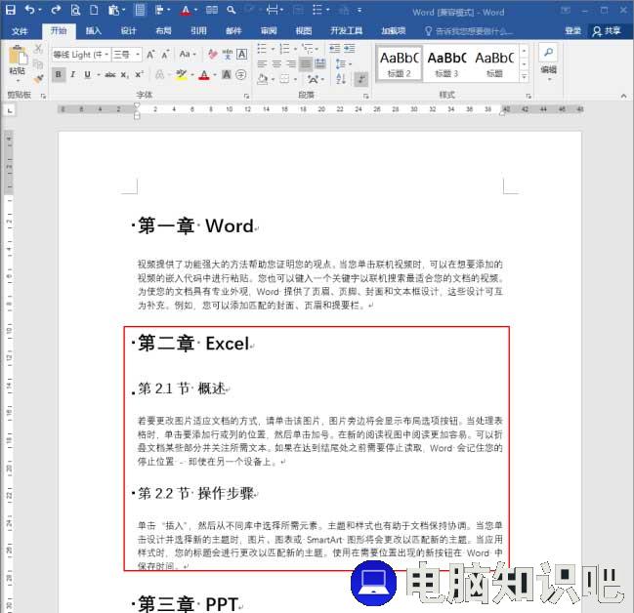Expand the styles gallery with the more arrow
This screenshot has width=634, height=613.
pos(524,76)
